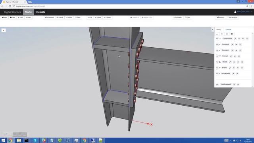Collapse the right side panel arrow
The width and height of the screenshot is (254, 143).
[212, 29]
